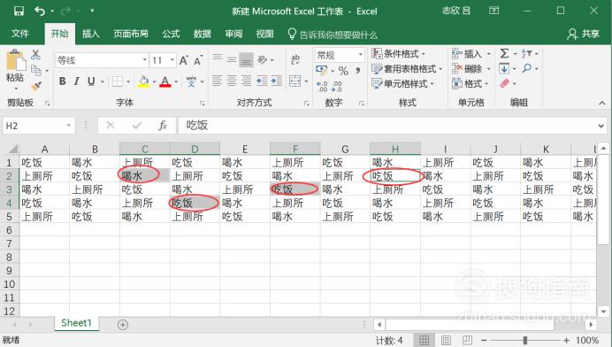
Task: Save the workbook with the floppy disk icon
Action: coord(19,11)
